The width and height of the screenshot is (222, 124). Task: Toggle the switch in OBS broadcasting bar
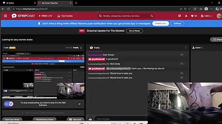[9, 104]
